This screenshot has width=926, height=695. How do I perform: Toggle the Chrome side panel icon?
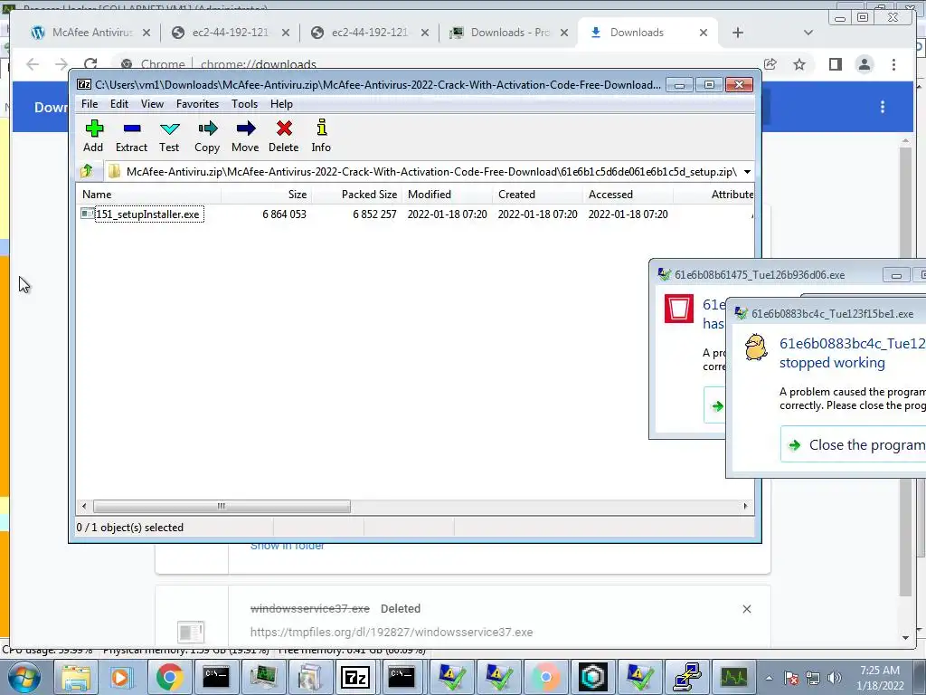click(x=835, y=64)
